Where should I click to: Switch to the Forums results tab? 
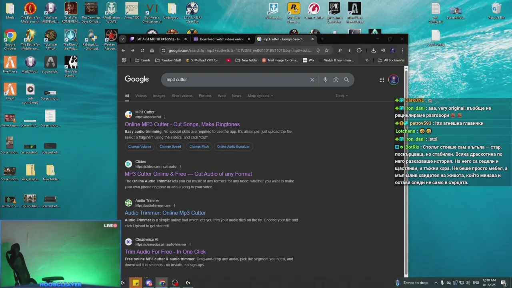tap(205, 96)
